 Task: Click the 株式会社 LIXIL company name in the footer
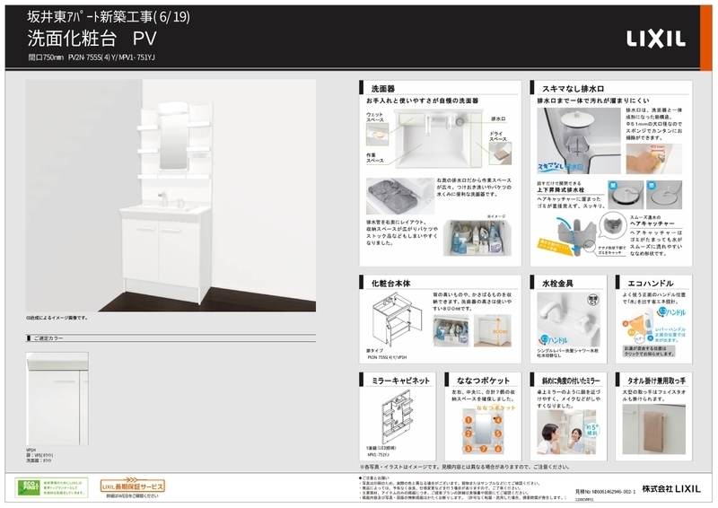coord(670,489)
